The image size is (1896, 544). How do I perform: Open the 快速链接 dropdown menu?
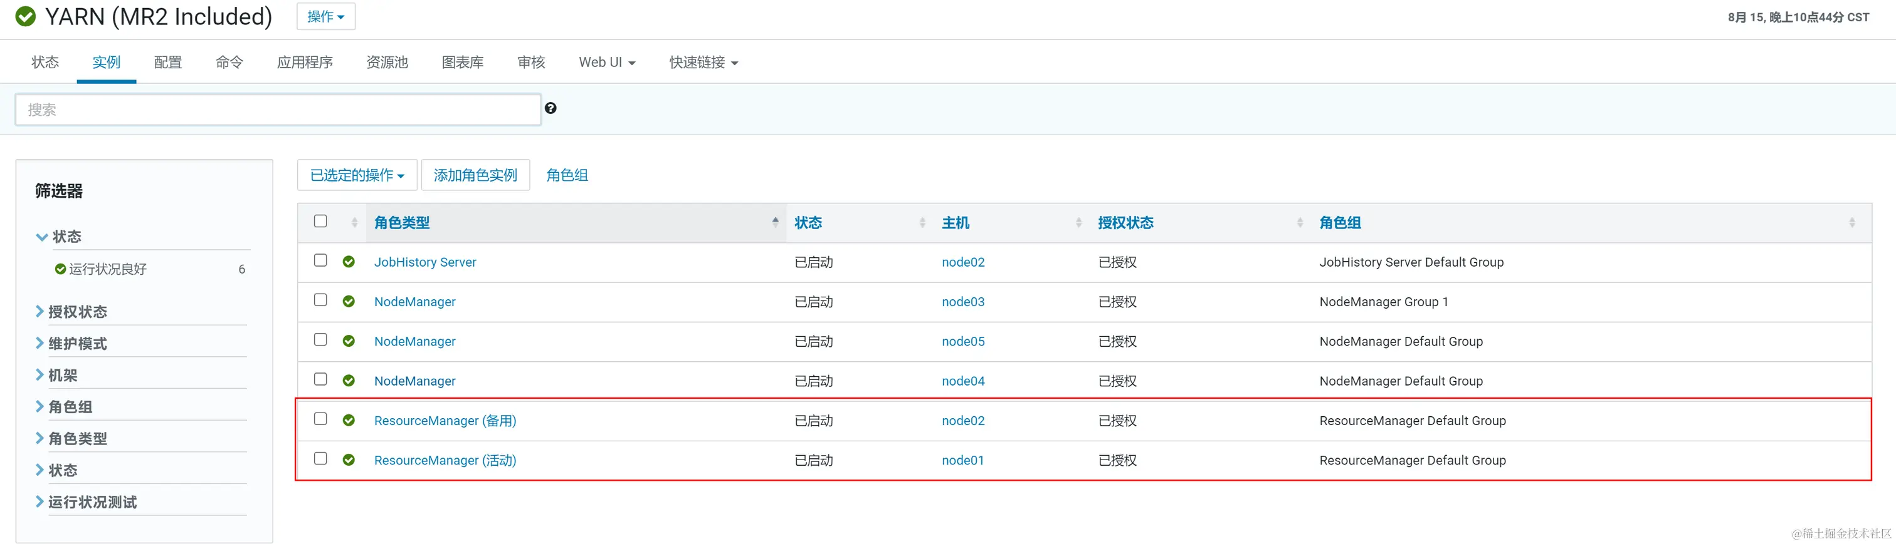tap(703, 63)
